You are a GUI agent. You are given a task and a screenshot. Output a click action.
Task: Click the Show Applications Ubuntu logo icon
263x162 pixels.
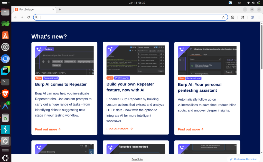[x=5, y=157]
